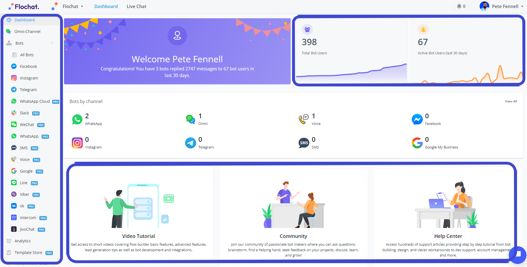This screenshot has height=267, width=527.
Task: Click the WhatsApp icon in Bots by channel
Action: click(x=77, y=119)
